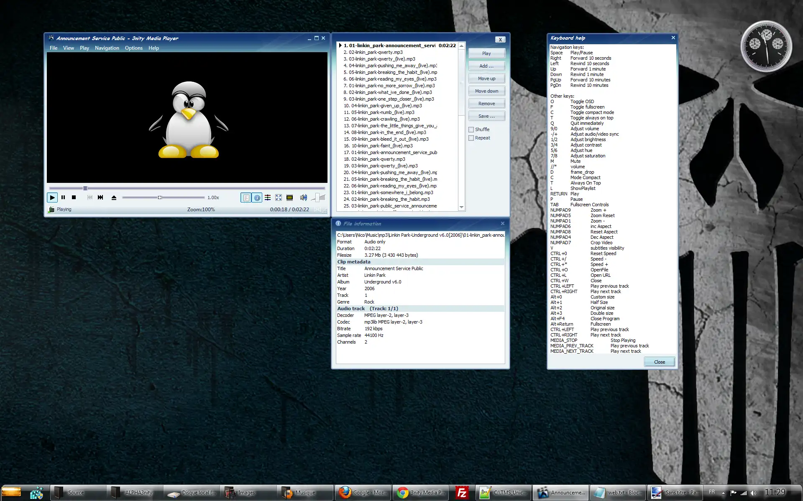This screenshot has height=501, width=803.
Task: Click the Close button in Keyboard help
Action: (x=659, y=361)
